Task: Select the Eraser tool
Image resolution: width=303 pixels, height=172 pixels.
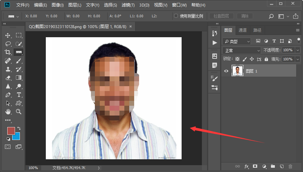Action: (x=8, y=78)
